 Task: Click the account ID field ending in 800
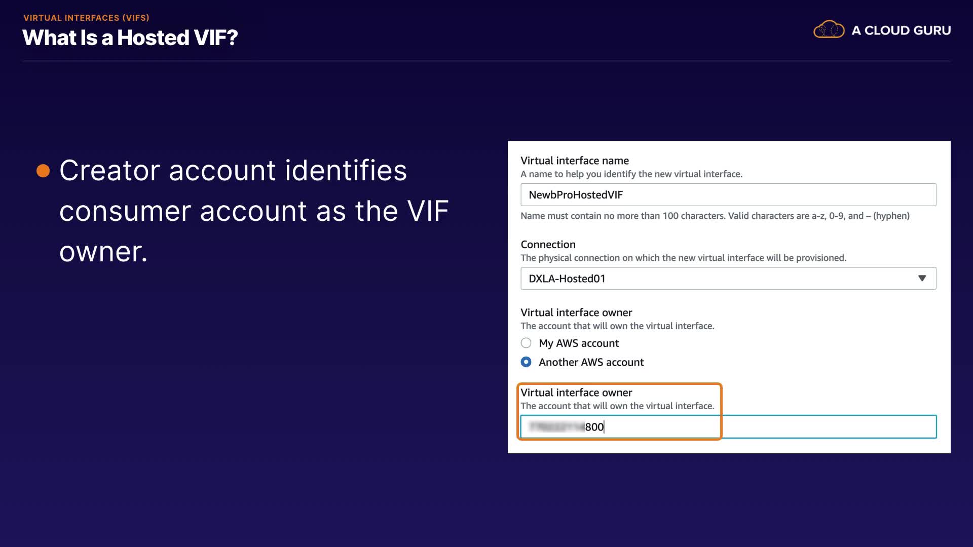(728, 427)
